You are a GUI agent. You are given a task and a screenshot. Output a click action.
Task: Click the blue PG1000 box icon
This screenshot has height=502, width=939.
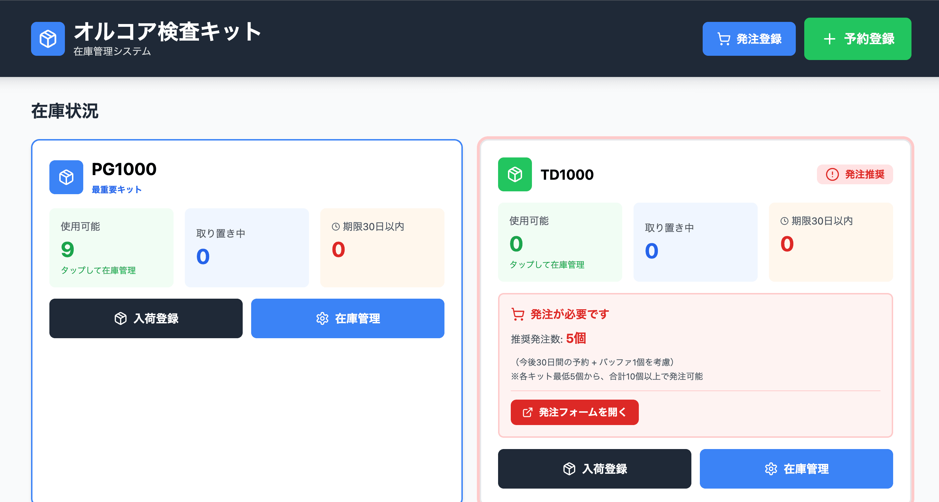66,177
